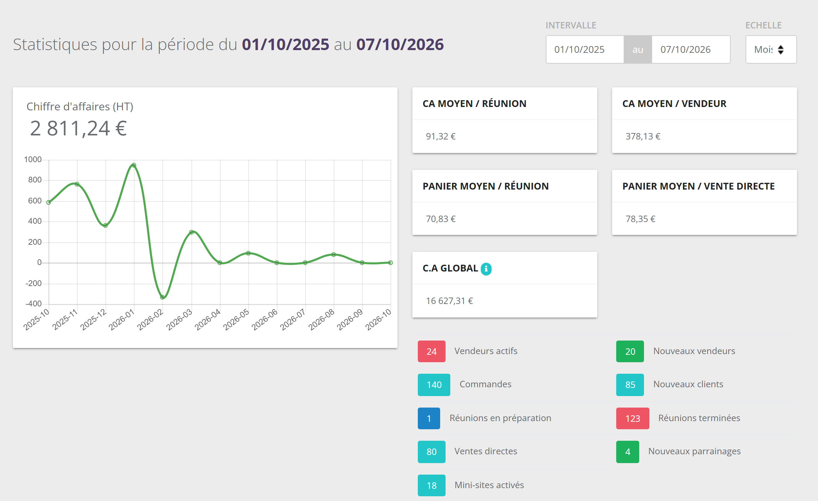Click the Réunions terminées label

pos(699,418)
